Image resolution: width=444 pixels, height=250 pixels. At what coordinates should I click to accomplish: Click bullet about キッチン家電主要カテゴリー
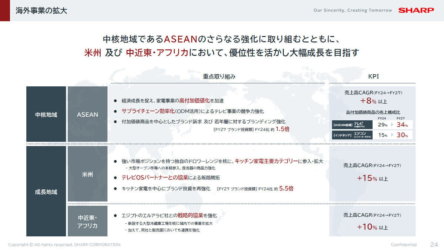pos(218,161)
